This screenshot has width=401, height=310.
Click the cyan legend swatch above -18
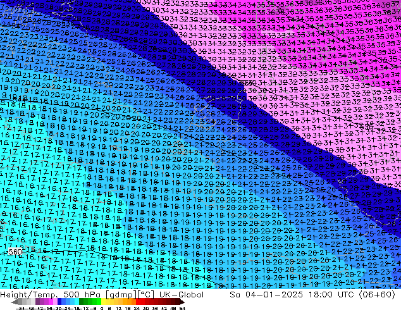pos(77,302)
